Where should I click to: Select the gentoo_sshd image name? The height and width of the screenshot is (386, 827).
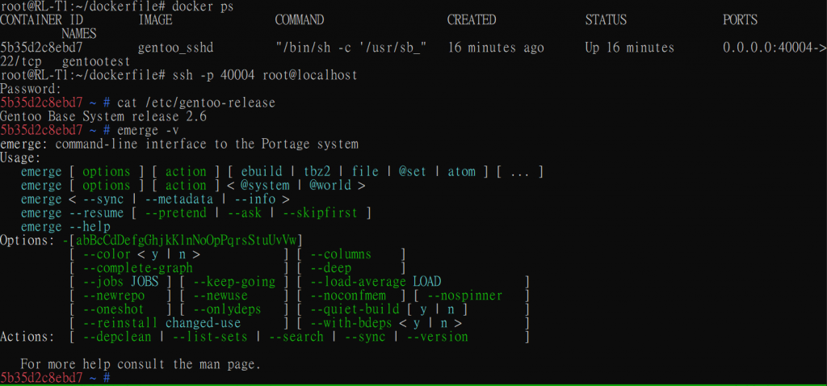click(x=175, y=48)
